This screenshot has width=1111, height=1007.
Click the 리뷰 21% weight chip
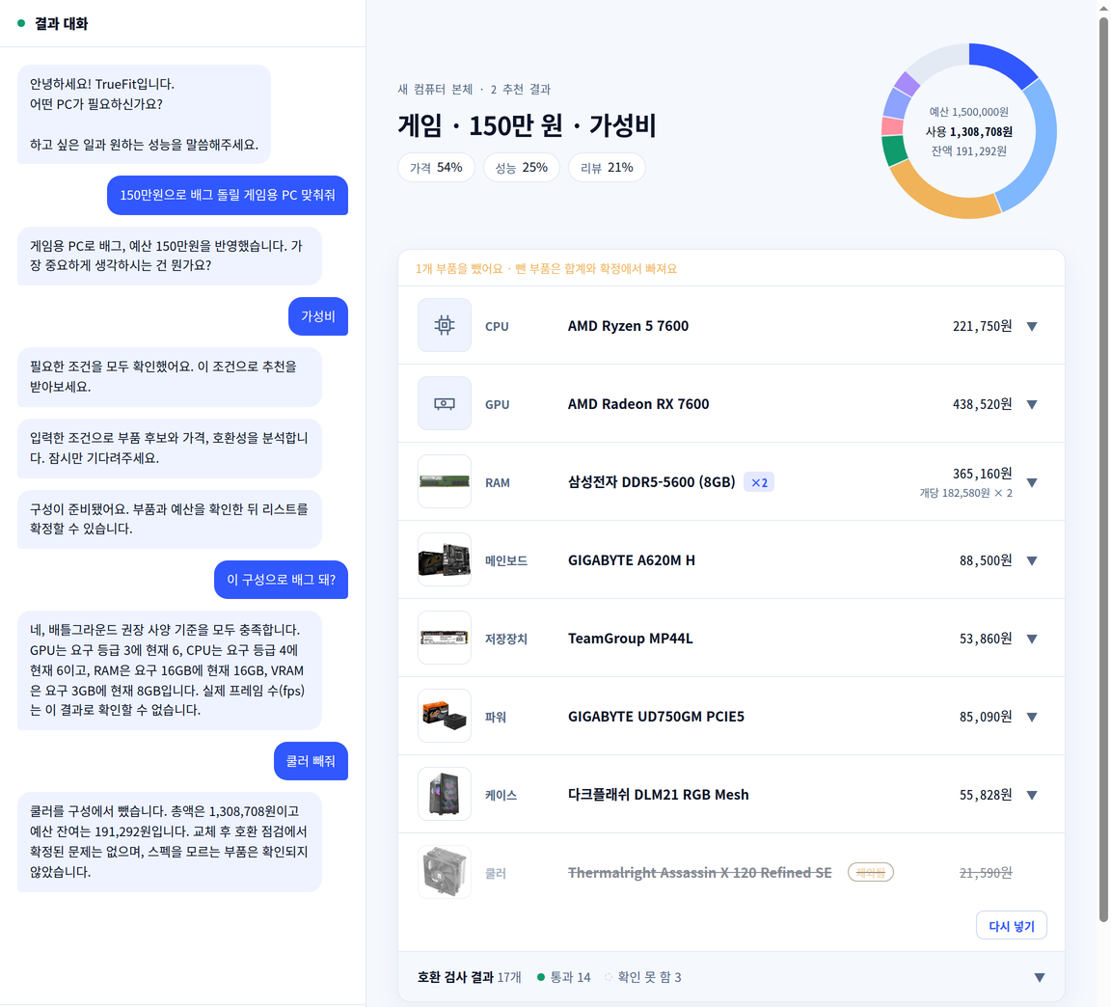point(607,167)
